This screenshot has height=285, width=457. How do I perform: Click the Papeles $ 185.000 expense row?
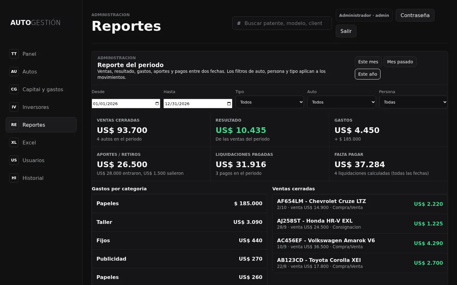[179, 203]
